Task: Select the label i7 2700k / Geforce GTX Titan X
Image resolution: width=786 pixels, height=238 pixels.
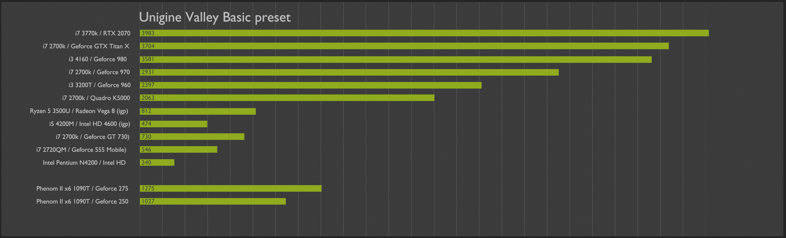Action: [x=86, y=46]
